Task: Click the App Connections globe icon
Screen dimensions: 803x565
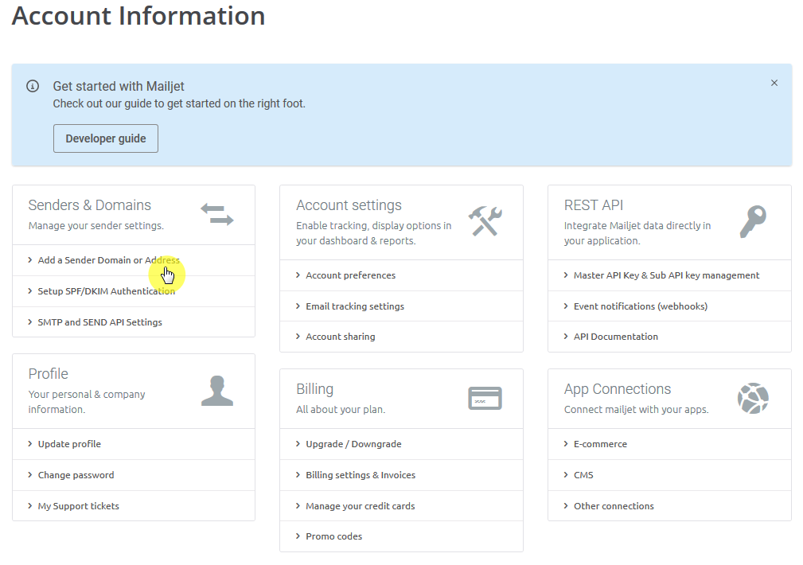Action: [x=752, y=398]
